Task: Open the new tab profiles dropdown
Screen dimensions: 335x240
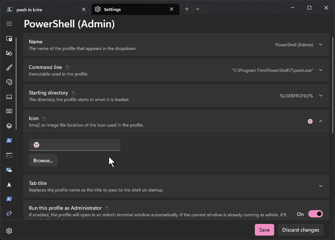Action: [x=198, y=9]
